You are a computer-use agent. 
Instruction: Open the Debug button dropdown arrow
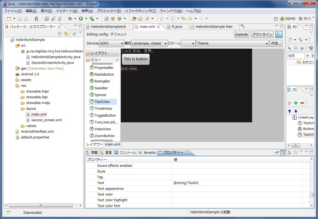click(x=75, y=19)
